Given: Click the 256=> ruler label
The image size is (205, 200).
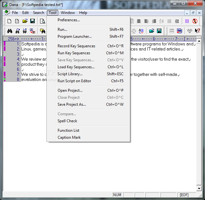Looking at the screenshot, I should pos(13,39).
